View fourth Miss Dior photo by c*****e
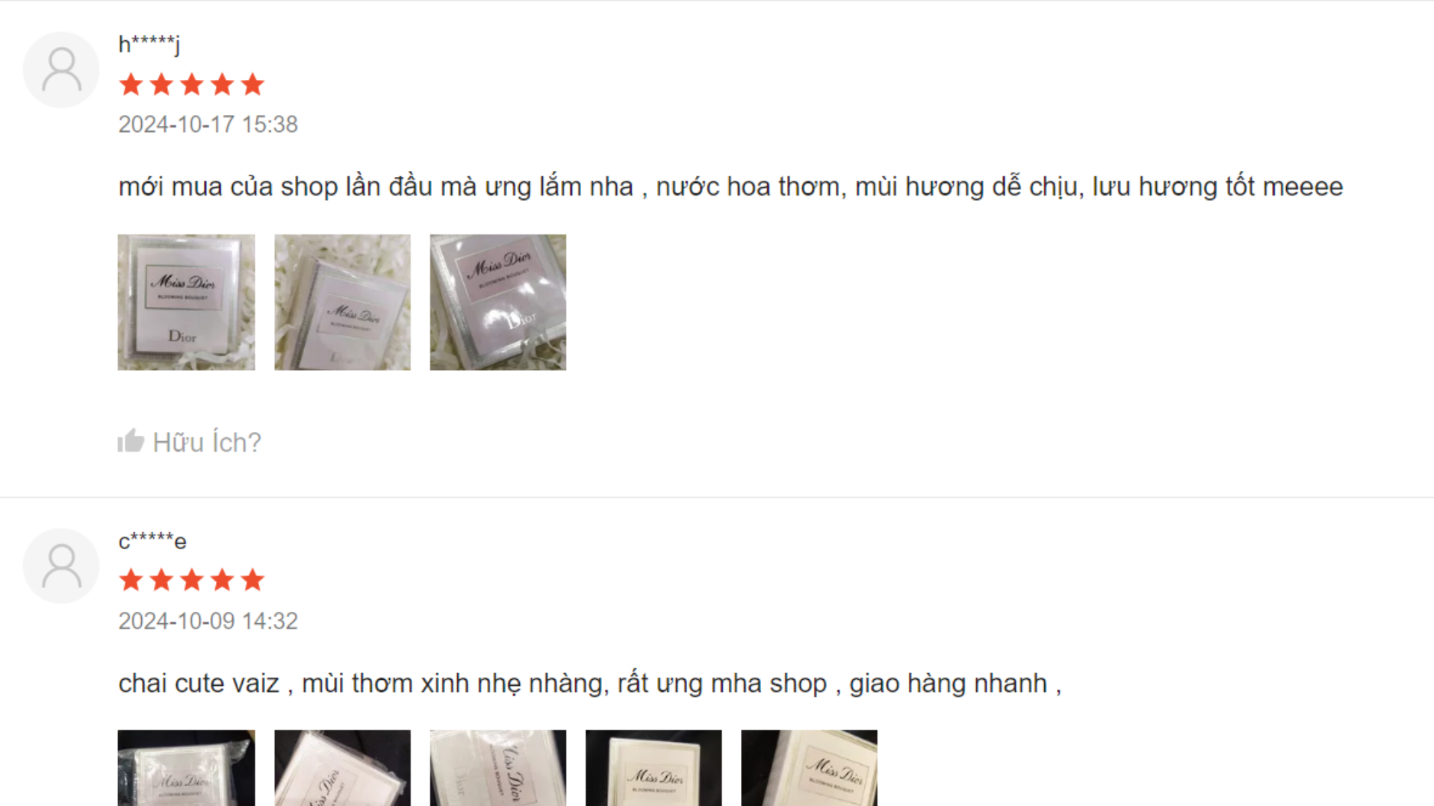Screen dimensions: 1434x806 (654, 768)
